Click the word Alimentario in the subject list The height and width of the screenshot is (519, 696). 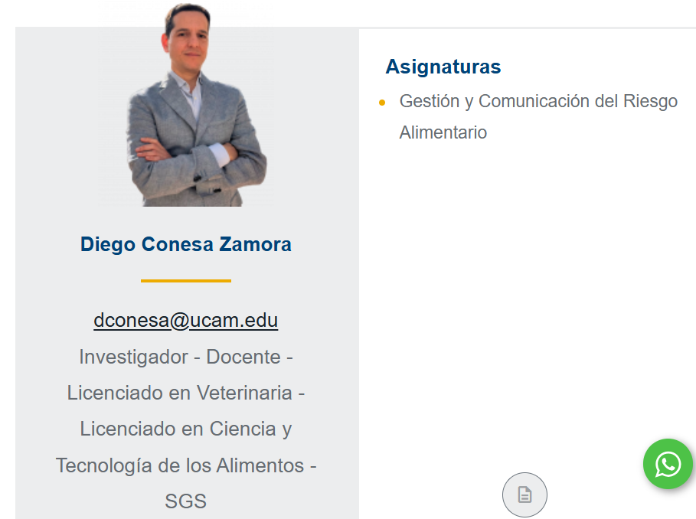coord(443,132)
